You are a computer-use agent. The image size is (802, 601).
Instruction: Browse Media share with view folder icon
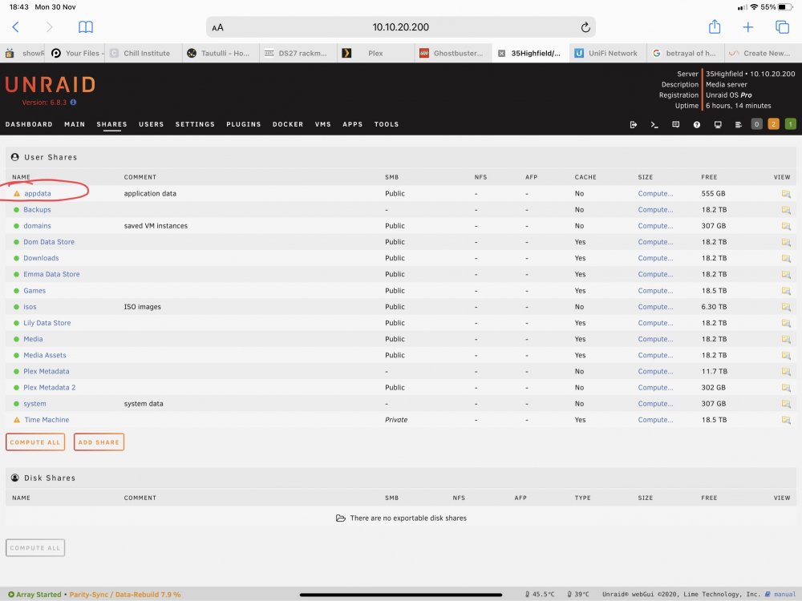(x=786, y=339)
